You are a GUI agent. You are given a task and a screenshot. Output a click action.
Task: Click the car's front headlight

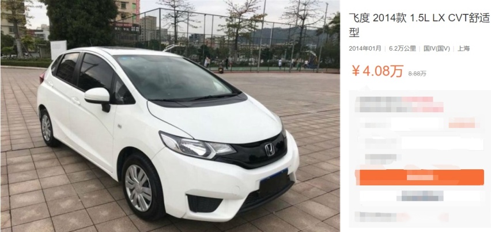click(x=197, y=146)
